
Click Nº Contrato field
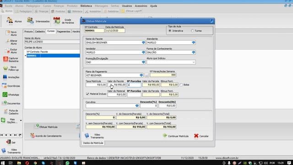pos(94,31)
